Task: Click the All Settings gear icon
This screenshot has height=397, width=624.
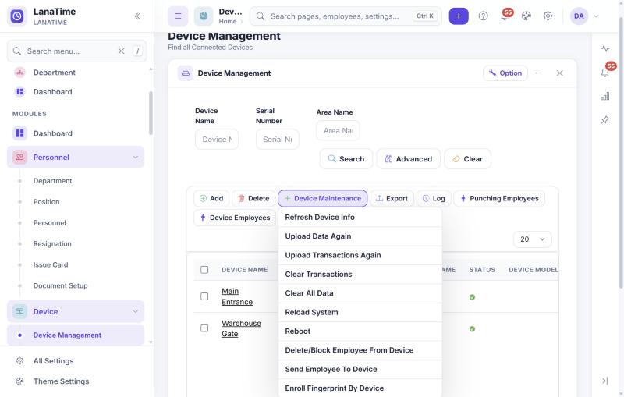Action: (x=19, y=361)
